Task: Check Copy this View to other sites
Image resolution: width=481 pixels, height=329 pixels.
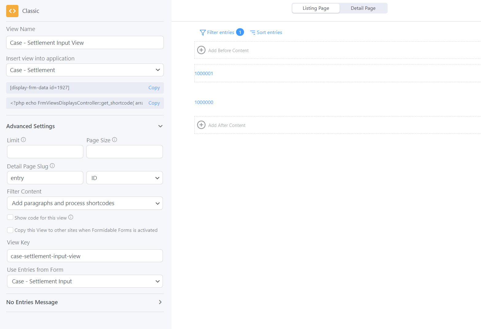Action: pos(10,230)
